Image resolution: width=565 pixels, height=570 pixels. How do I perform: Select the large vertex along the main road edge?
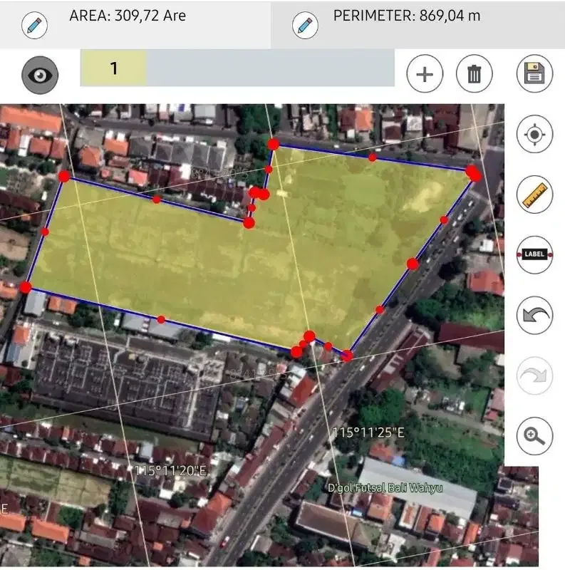click(x=413, y=264)
